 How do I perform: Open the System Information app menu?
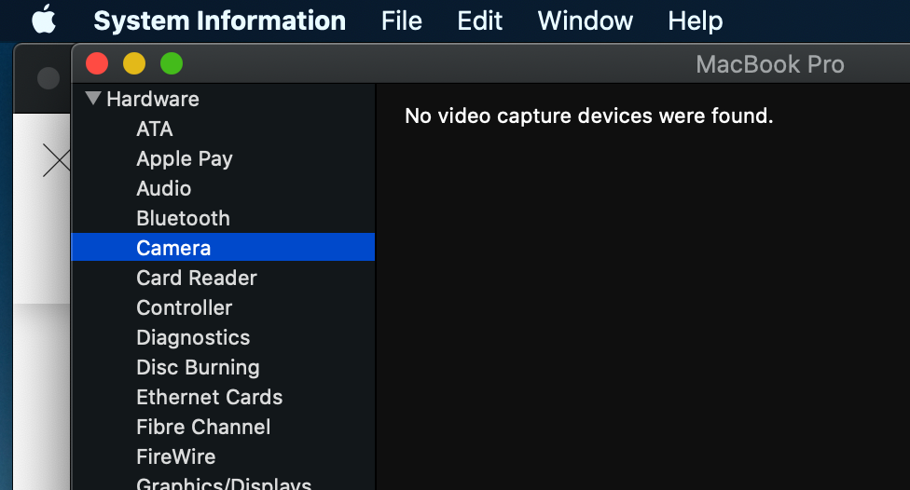click(219, 20)
